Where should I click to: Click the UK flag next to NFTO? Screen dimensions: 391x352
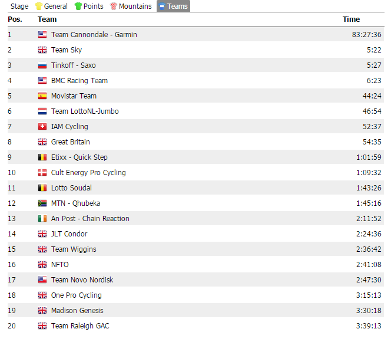(x=42, y=264)
